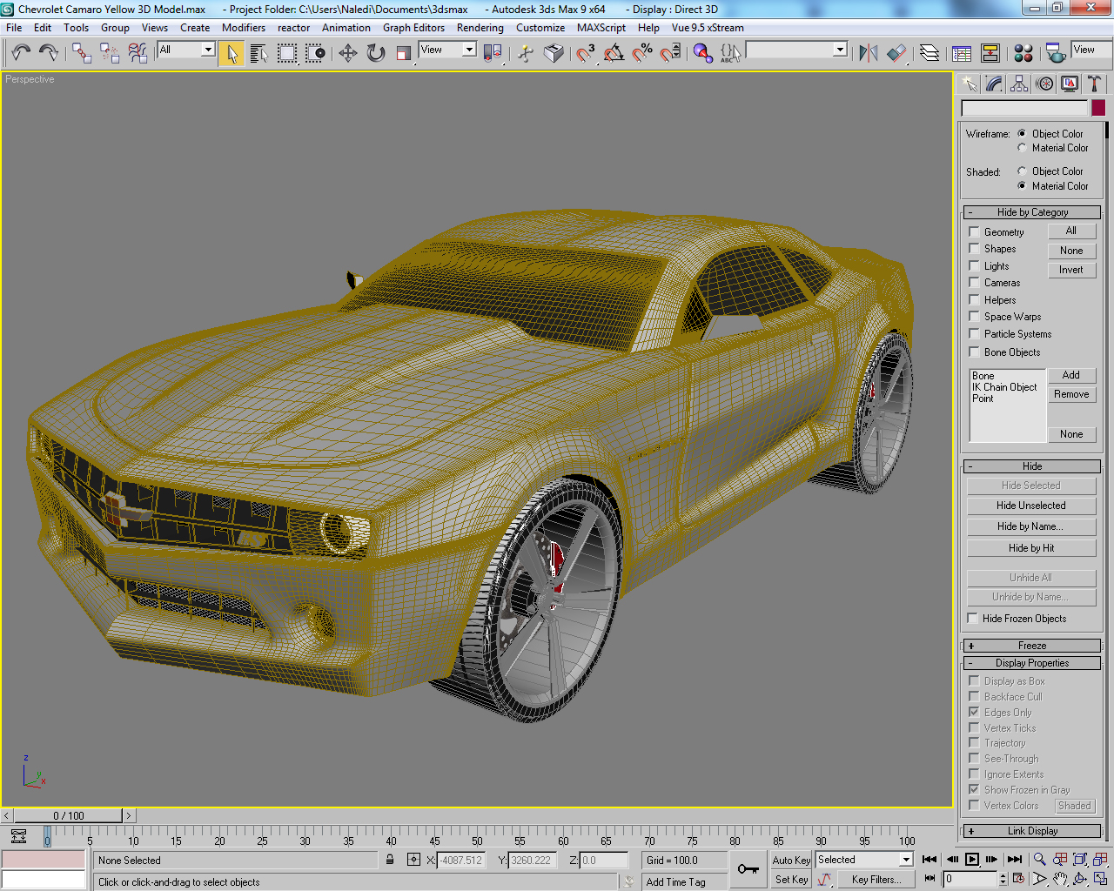Toggle the Percent Snap icon

click(642, 53)
